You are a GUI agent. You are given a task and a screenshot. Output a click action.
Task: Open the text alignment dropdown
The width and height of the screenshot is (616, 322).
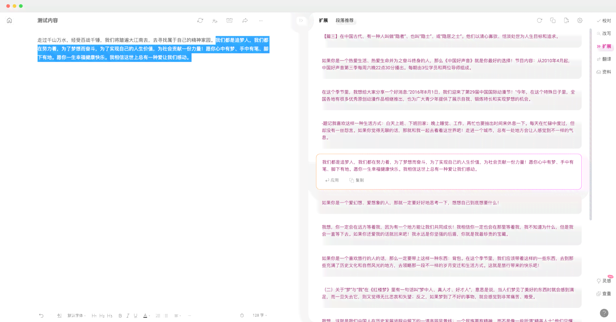[177, 316]
